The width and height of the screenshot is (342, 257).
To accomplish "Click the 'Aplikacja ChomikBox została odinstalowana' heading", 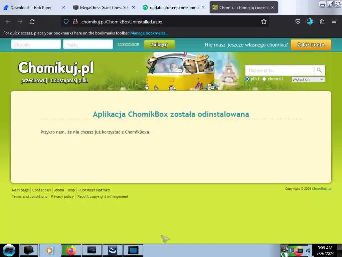I will pos(171,114).
